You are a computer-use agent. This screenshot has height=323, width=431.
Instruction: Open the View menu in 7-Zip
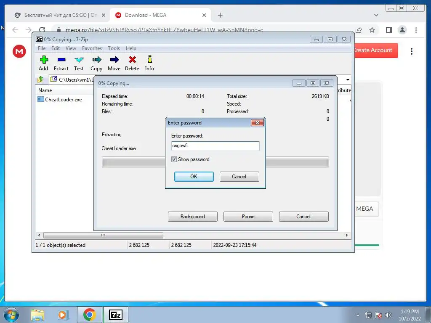pos(71,48)
